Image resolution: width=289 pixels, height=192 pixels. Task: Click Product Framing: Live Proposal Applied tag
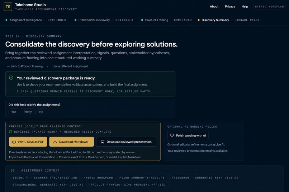pyautogui.click(x=128, y=184)
